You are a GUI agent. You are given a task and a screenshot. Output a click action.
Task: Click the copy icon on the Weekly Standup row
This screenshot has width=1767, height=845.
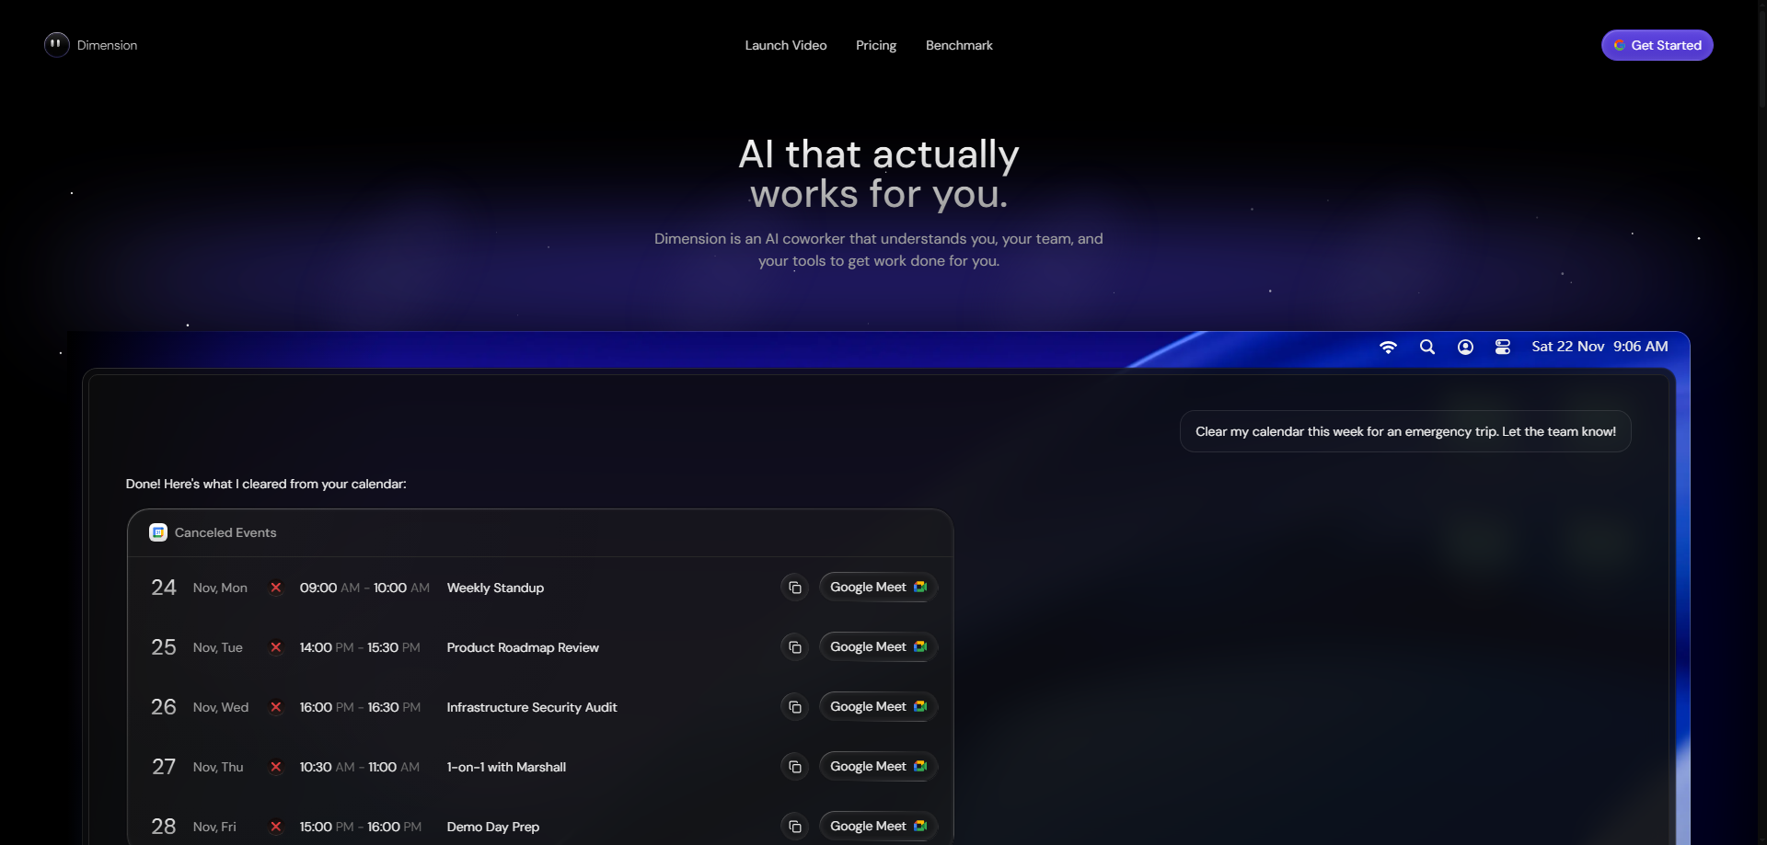[794, 587]
